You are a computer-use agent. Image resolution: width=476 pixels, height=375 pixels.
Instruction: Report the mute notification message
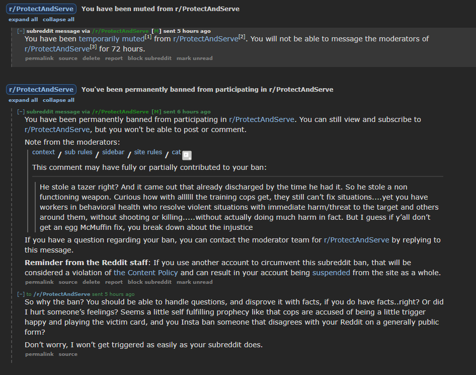coord(114,58)
